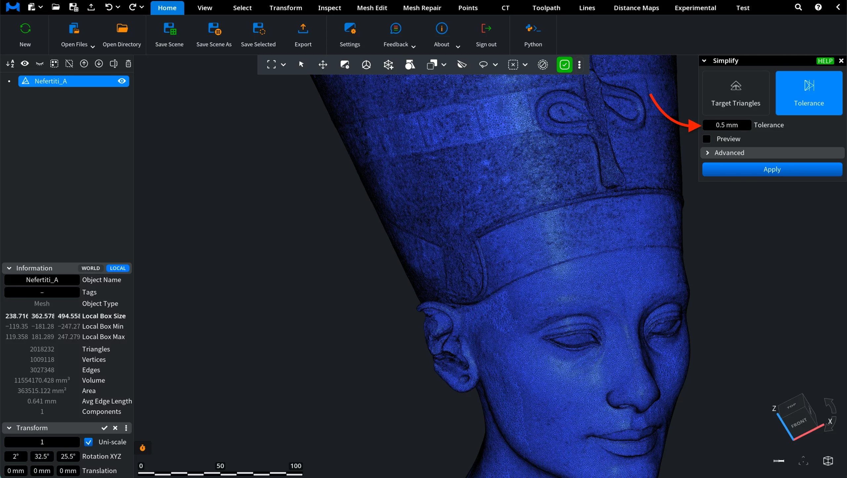Viewport: 847px width, 478px height.
Task: Click the three-dot menu in viewport toolbar
Action: [579, 65]
